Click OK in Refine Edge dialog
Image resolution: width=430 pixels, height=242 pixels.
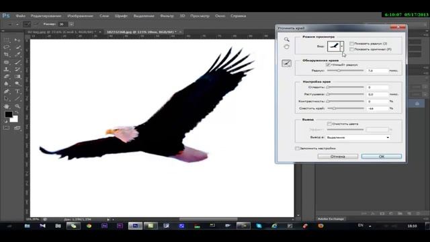pos(382,157)
